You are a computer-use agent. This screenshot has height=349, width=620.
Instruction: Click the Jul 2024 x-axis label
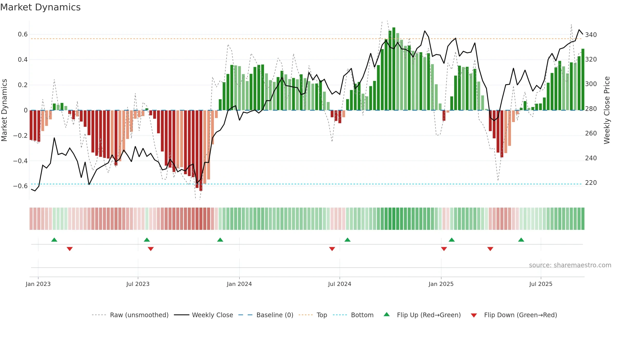tap(340, 284)
